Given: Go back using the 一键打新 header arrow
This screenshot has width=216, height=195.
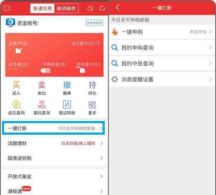Looking at the screenshot, I should 117,8.
